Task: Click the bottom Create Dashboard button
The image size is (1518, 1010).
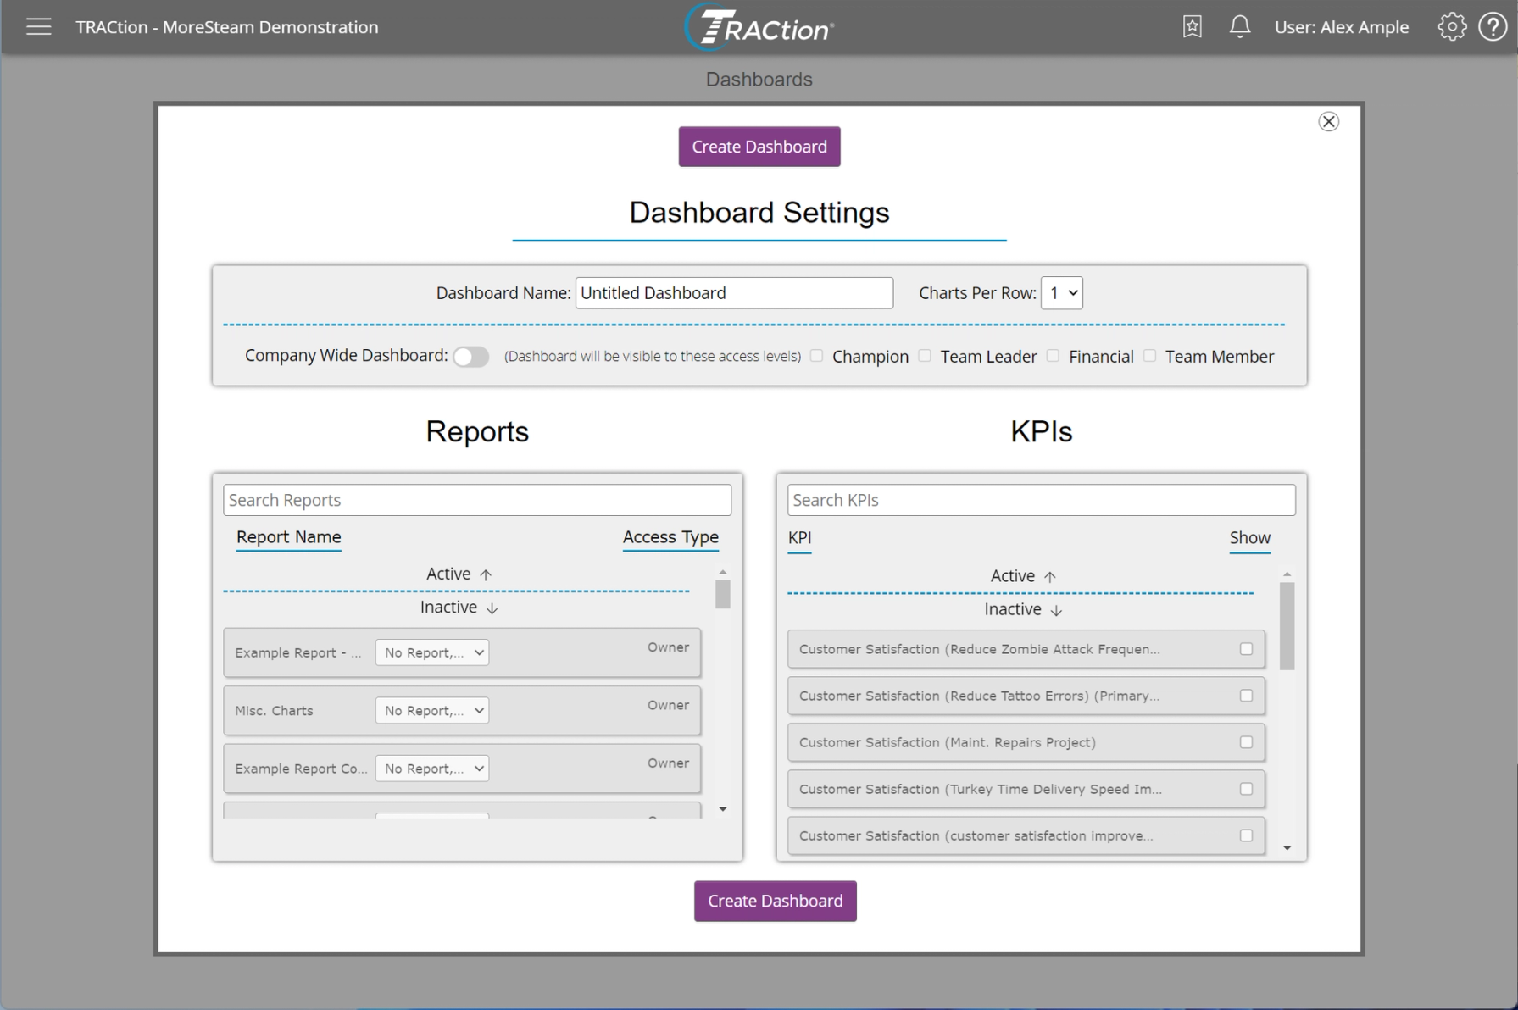Action: [776, 901]
